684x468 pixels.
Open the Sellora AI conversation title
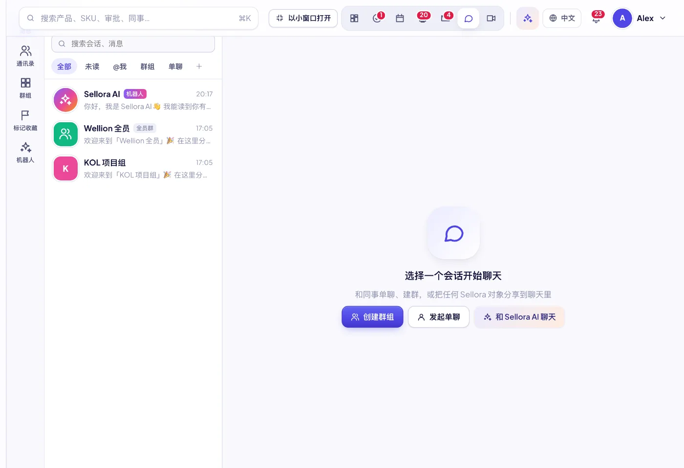pyautogui.click(x=102, y=94)
